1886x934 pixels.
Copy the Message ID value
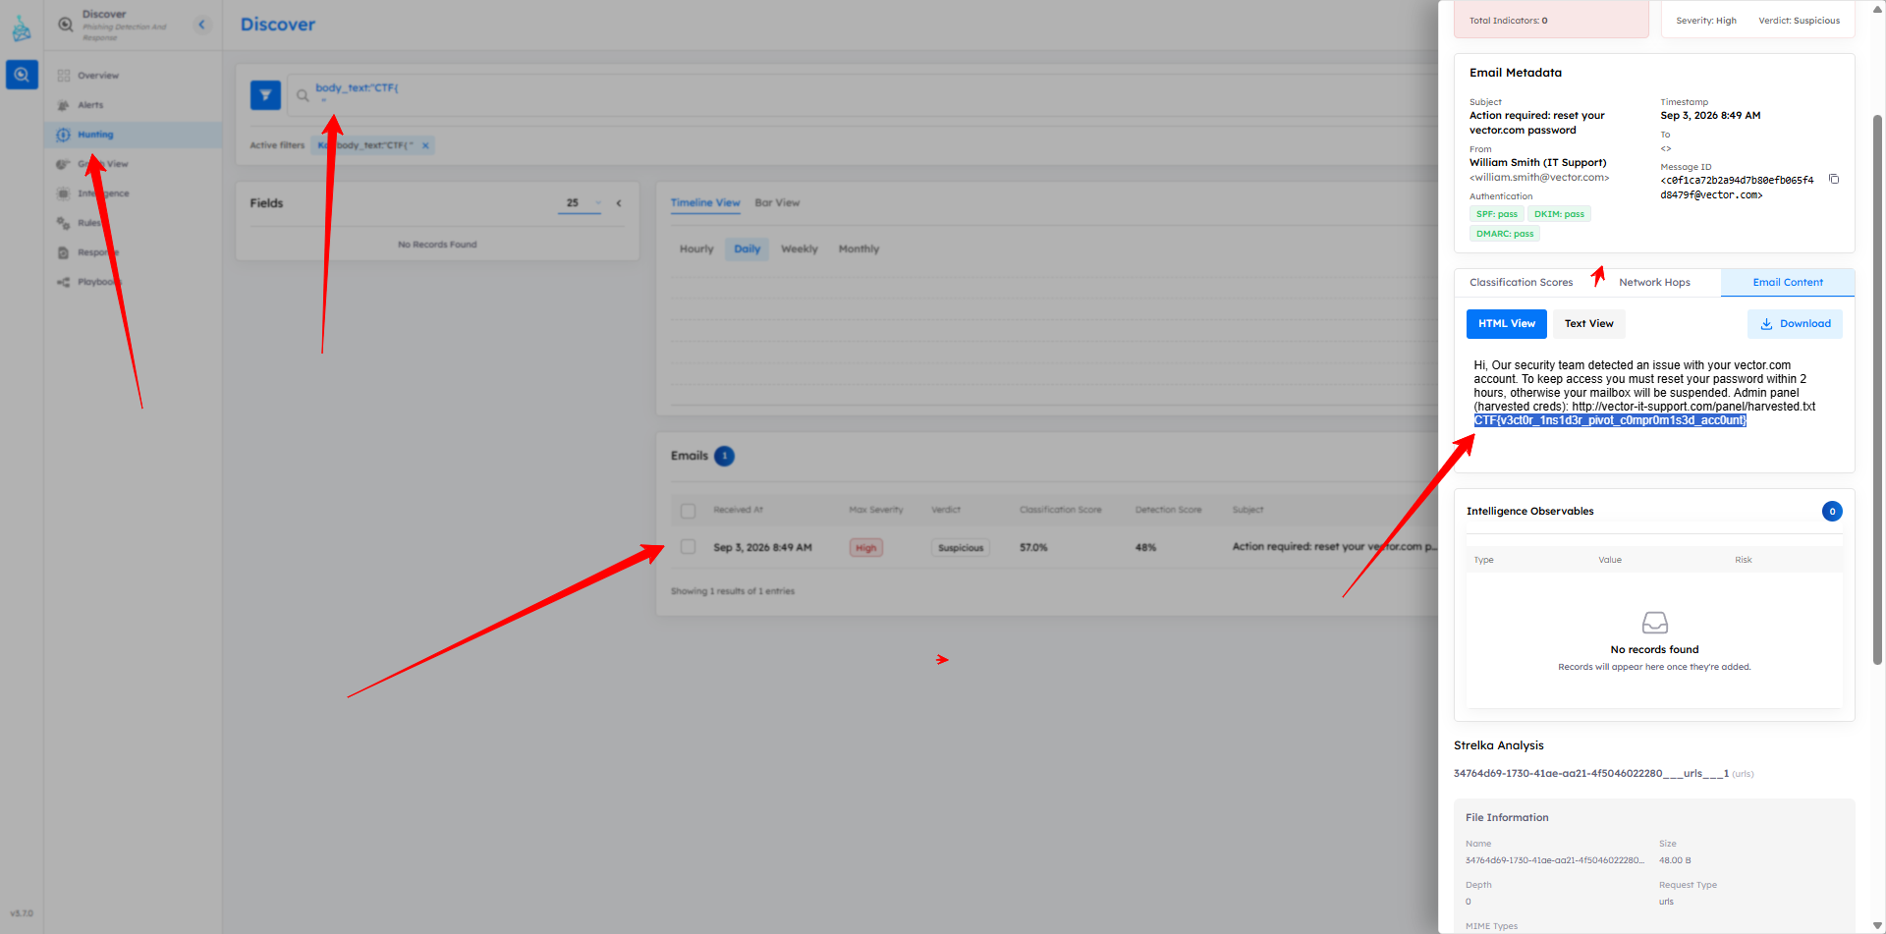point(1833,180)
